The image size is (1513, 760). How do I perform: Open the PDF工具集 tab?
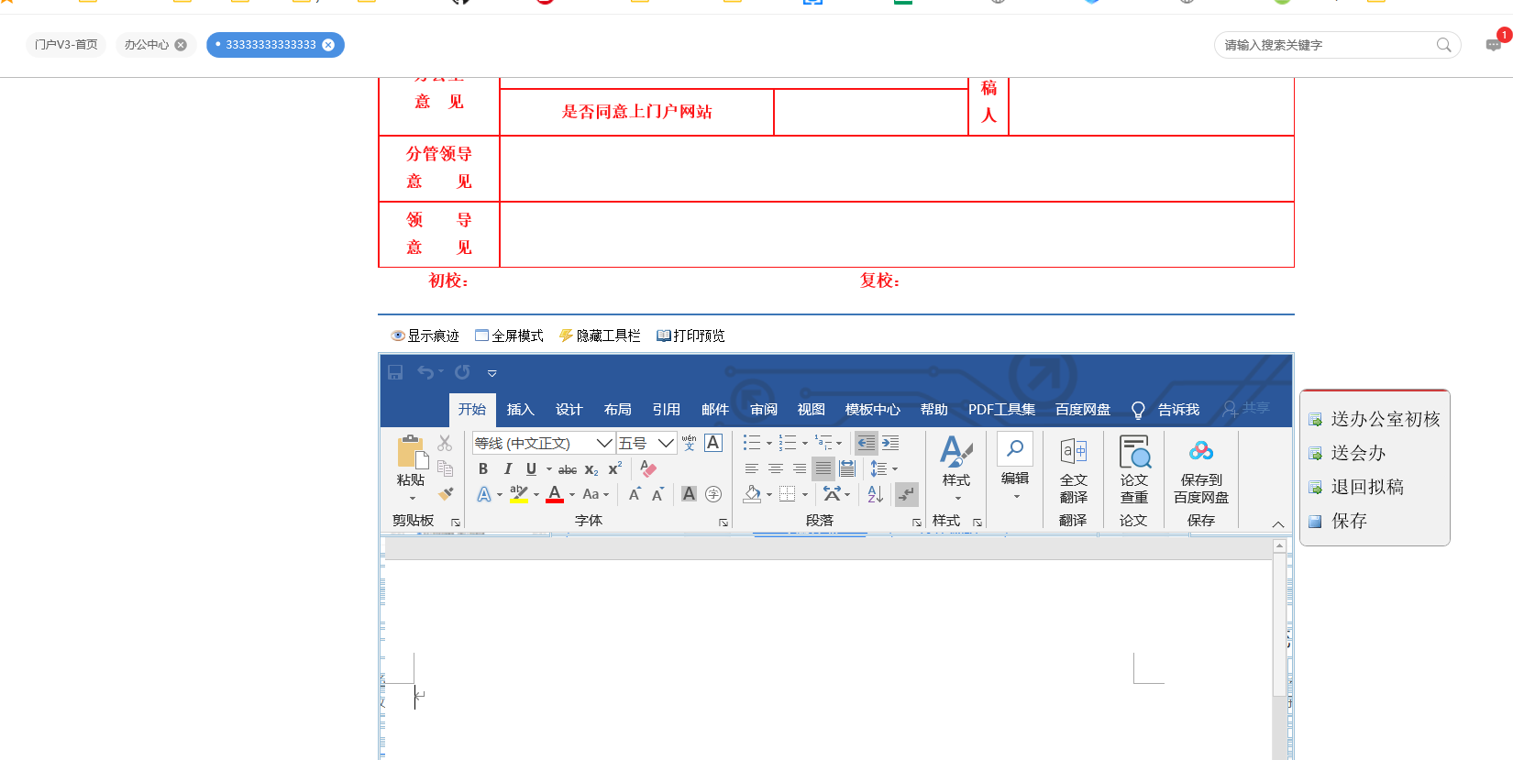click(1001, 410)
